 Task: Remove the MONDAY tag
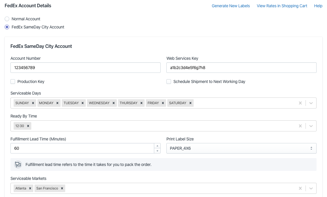(57, 103)
